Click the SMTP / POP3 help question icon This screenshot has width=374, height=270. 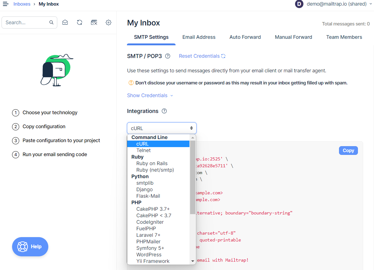167,56
